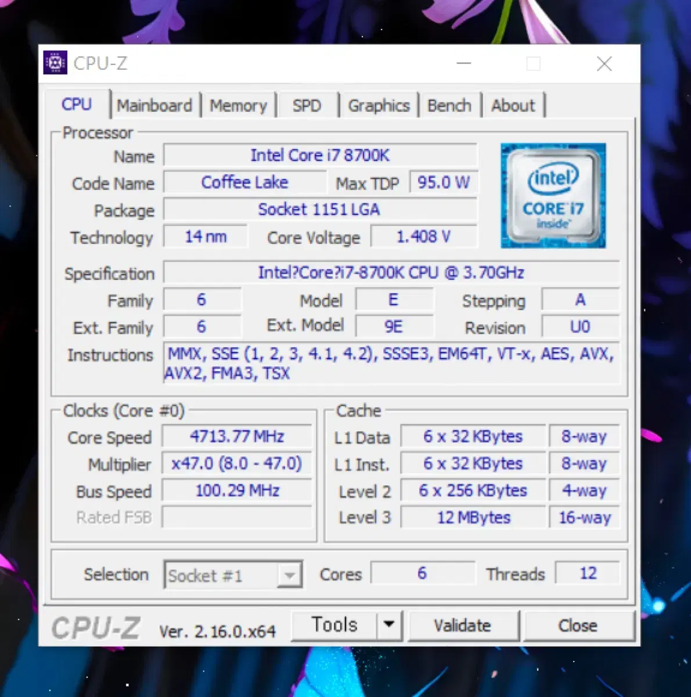Image resolution: width=691 pixels, height=697 pixels.
Task: Switch to the CPU tab
Action: coord(77,105)
